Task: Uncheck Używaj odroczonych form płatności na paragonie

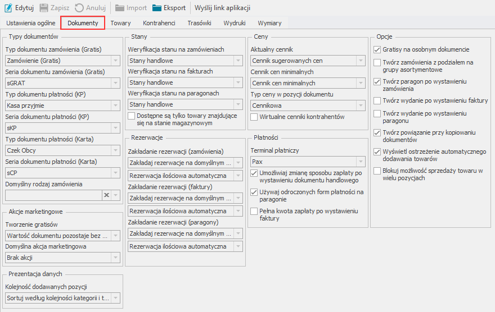Action: (254, 192)
